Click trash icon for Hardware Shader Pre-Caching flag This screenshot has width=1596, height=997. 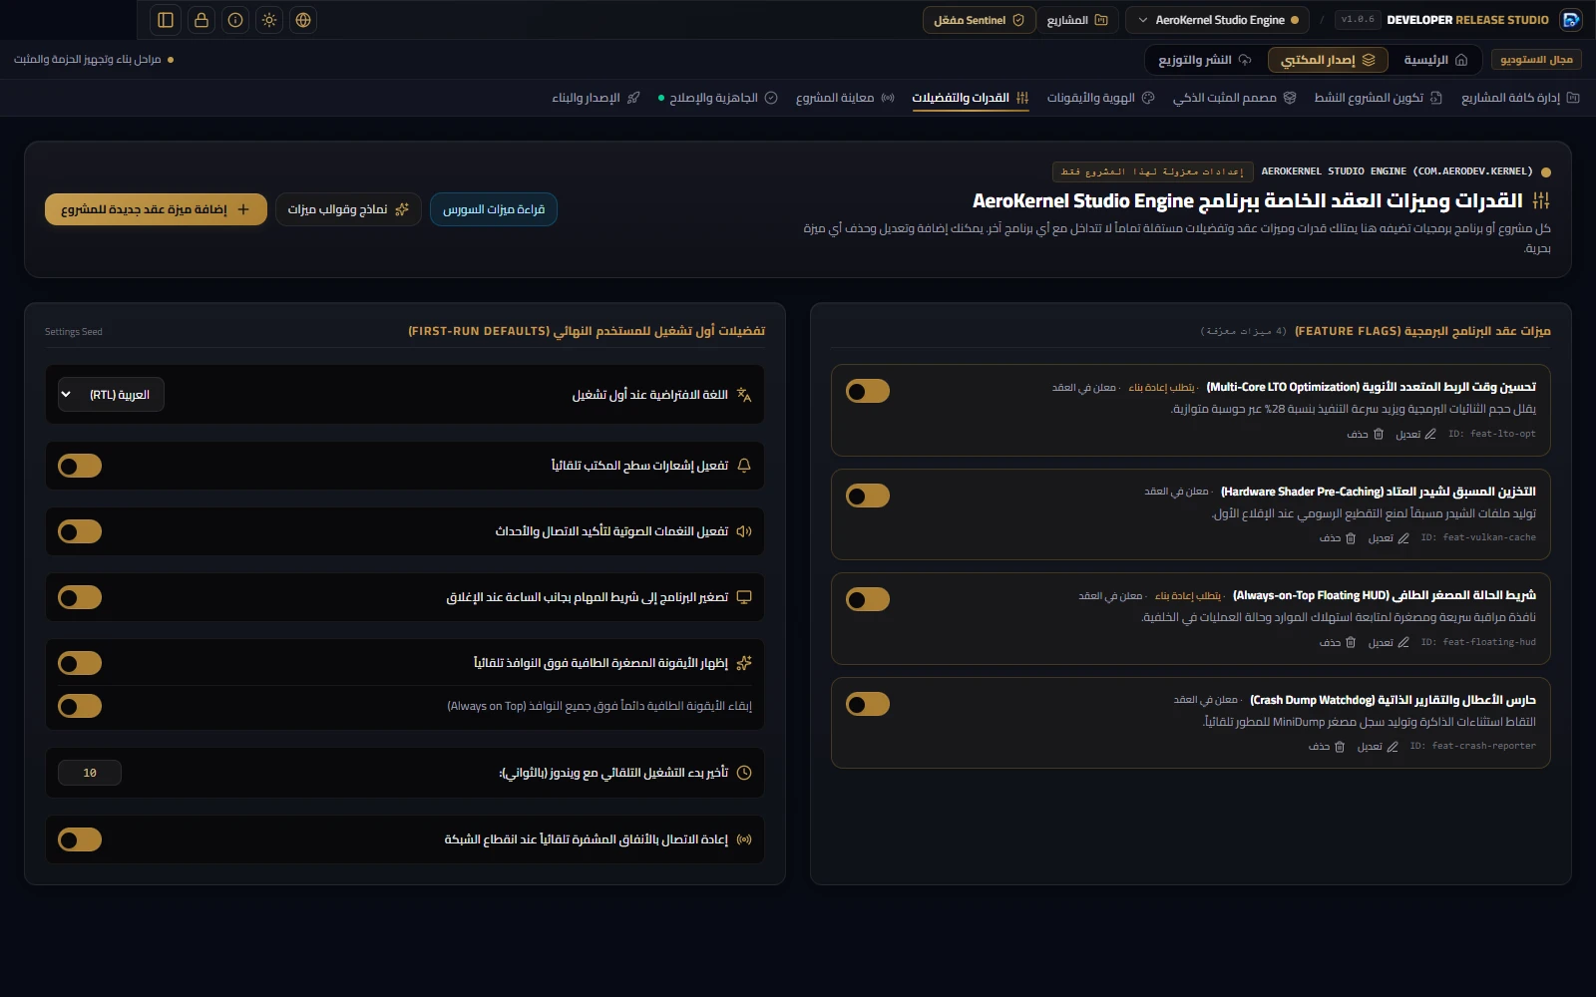tap(1351, 538)
